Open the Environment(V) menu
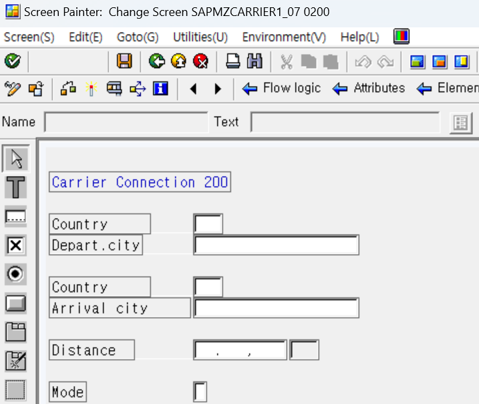The height and width of the screenshot is (404, 479). [x=284, y=37]
